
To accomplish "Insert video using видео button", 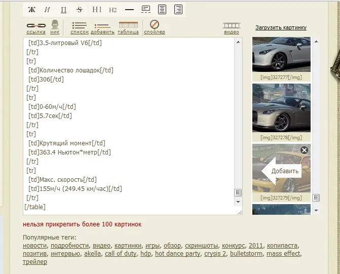I will 232,28.
